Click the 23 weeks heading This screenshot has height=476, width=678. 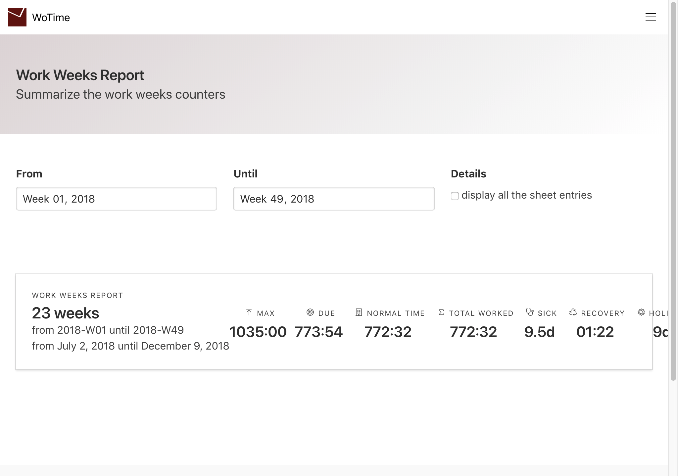coord(66,313)
